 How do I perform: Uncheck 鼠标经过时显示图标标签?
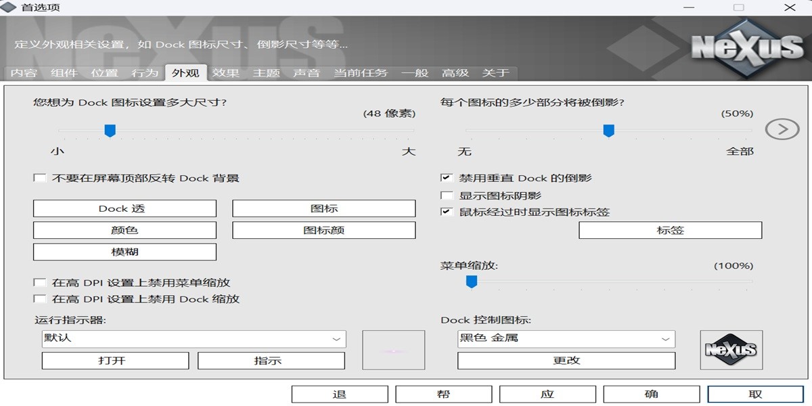[445, 211]
